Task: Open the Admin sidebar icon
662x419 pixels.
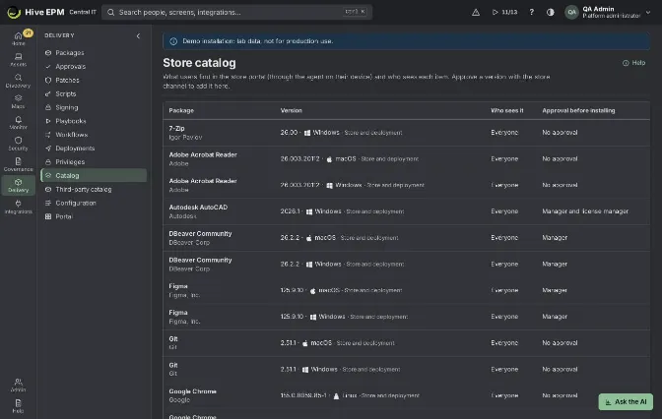Action: tap(18, 385)
